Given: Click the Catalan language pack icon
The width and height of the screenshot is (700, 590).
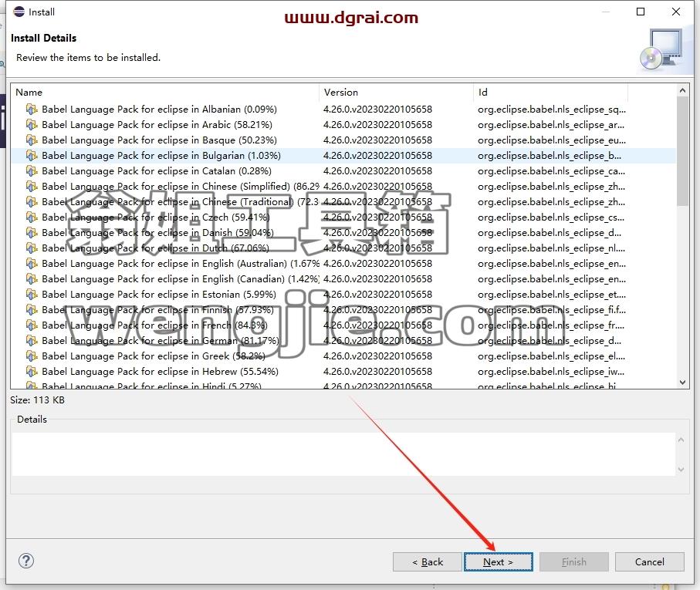Looking at the screenshot, I should click(32, 170).
